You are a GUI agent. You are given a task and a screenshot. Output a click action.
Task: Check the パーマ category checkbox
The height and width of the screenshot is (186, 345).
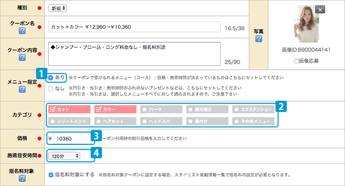tap(145, 109)
